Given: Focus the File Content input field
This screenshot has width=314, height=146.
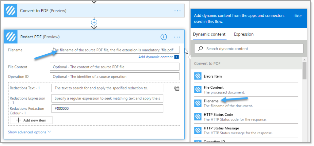Looking at the screenshot, I should pos(115,67).
